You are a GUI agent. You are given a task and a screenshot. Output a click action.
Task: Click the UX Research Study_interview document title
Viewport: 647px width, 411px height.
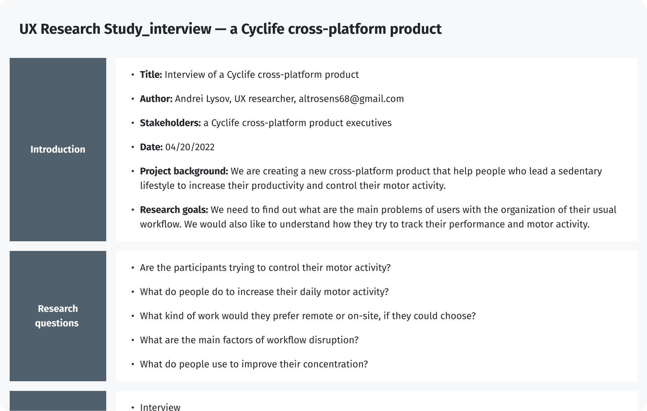pos(230,29)
